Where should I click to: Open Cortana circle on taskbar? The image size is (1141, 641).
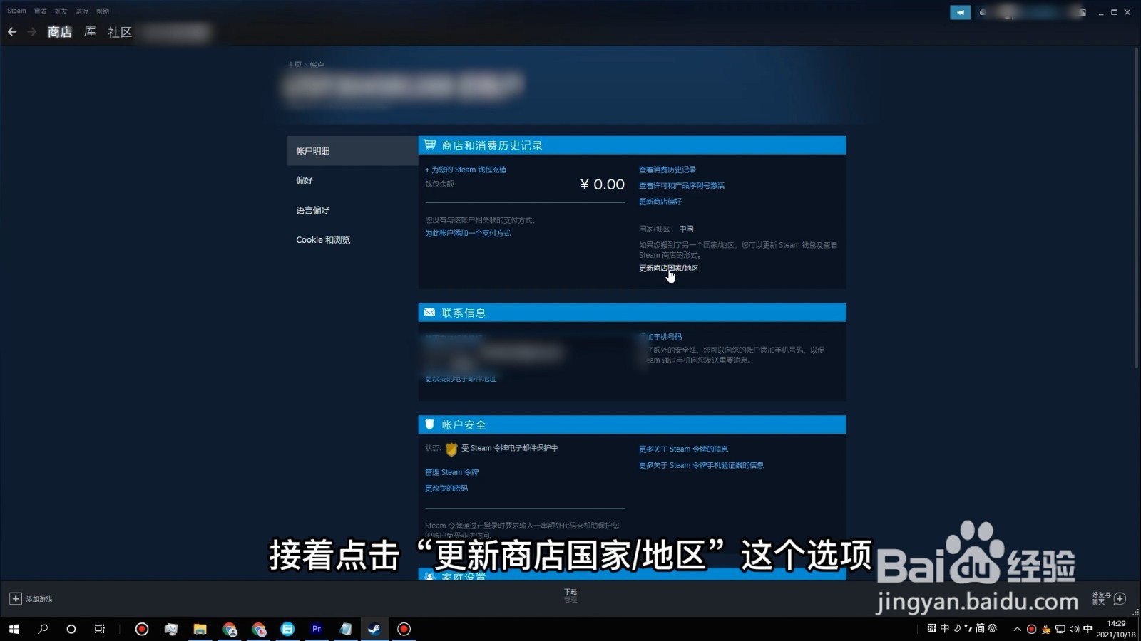(71, 629)
